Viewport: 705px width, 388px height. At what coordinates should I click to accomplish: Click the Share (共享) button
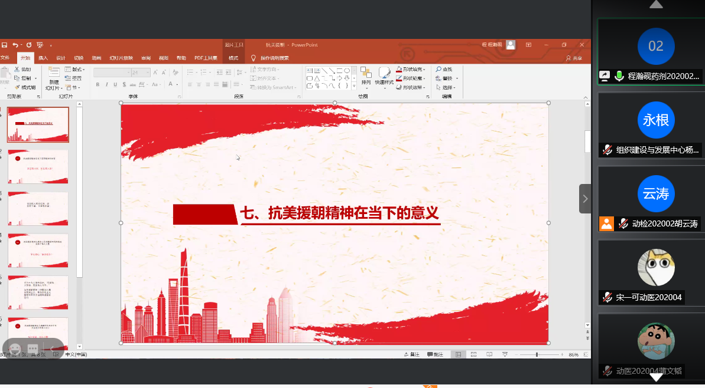coord(573,58)
